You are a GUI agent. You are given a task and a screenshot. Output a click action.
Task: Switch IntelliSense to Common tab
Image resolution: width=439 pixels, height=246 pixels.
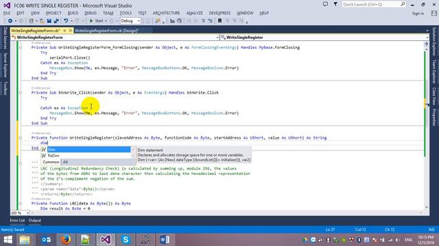coord(51,162)
